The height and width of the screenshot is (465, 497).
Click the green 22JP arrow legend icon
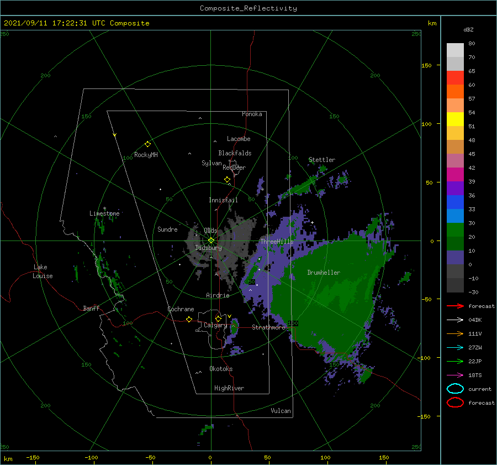[x=455, y=361]
